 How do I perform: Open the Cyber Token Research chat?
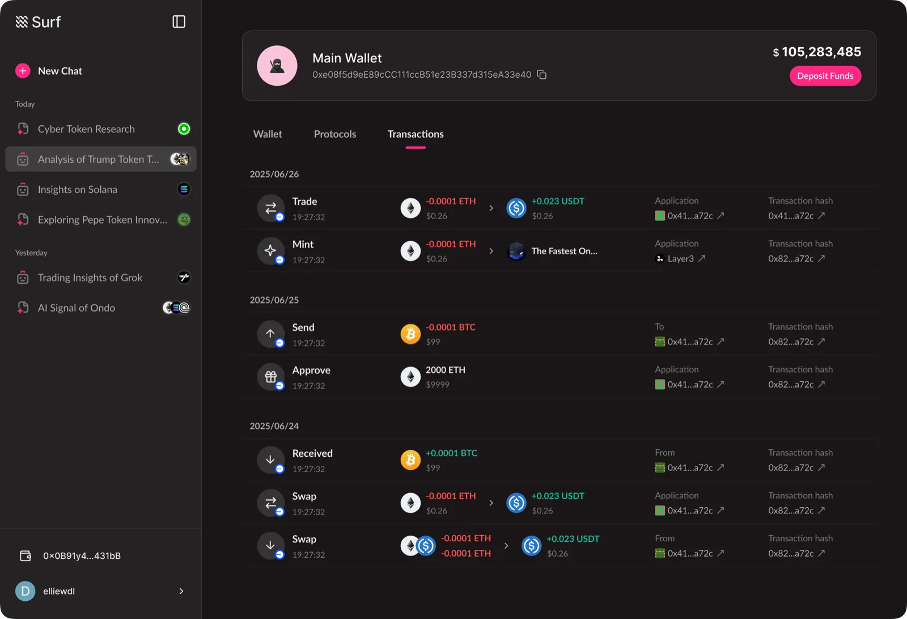[x=101, y=129]
